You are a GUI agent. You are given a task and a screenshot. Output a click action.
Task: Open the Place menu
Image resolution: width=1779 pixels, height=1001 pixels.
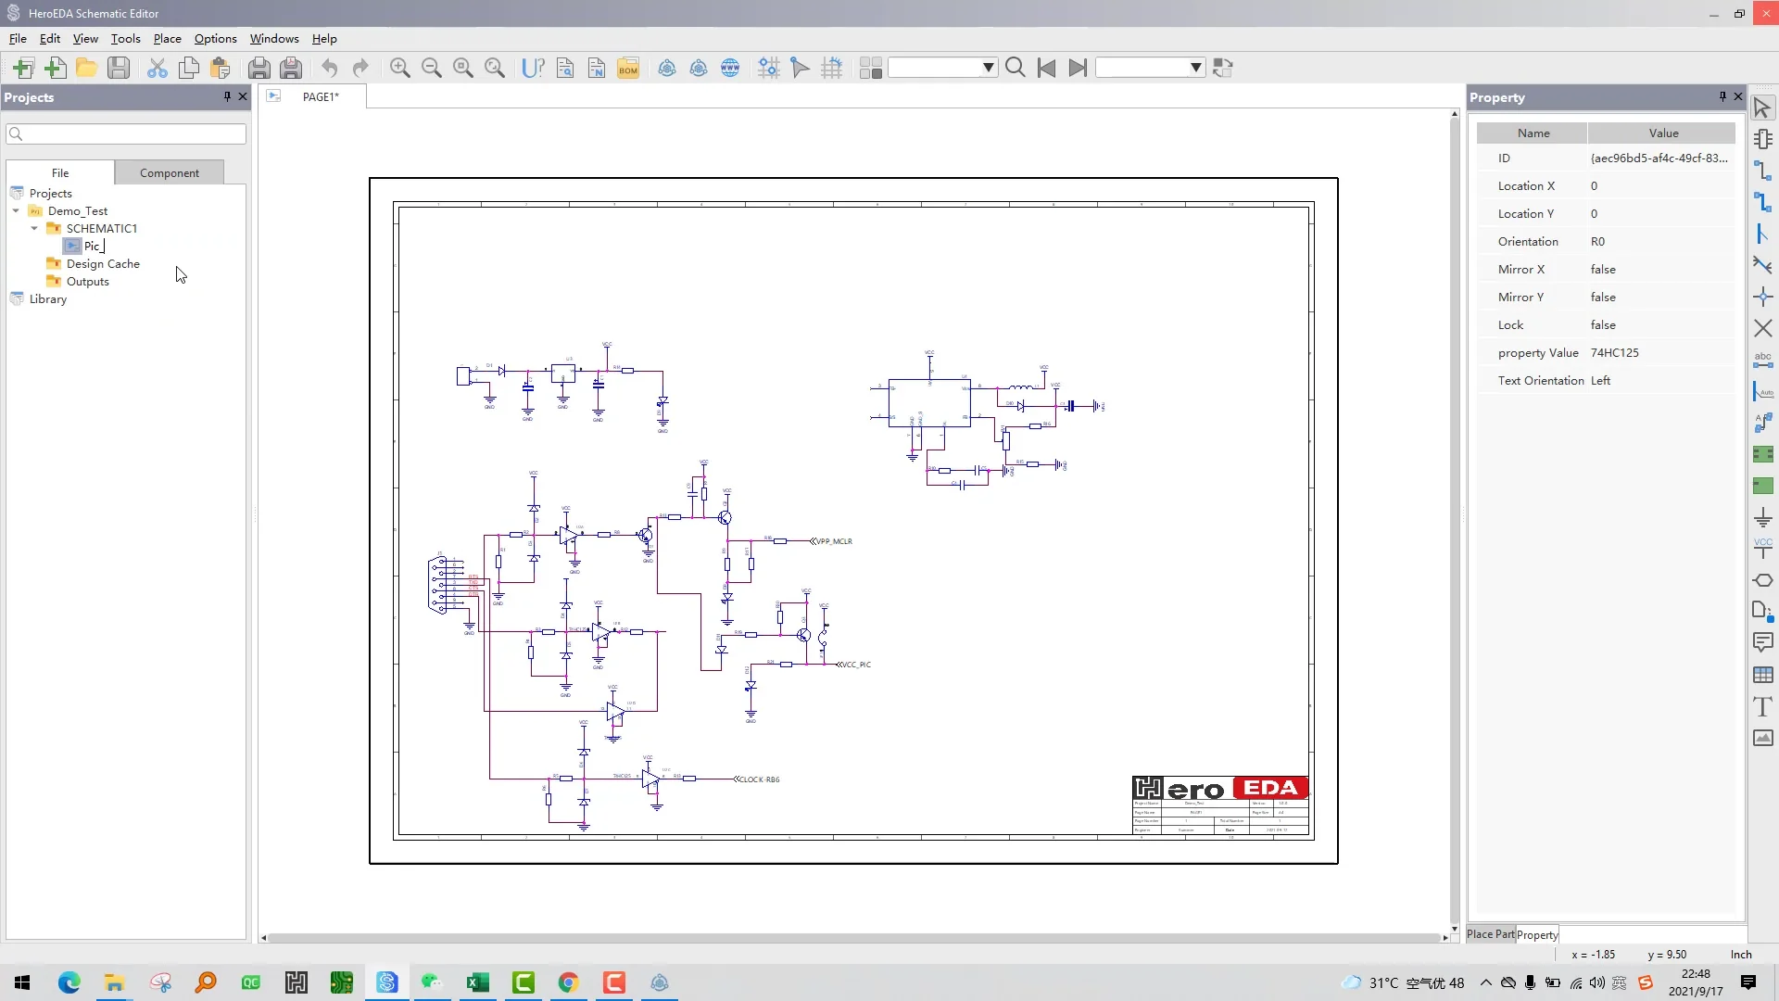pos(167,39)
